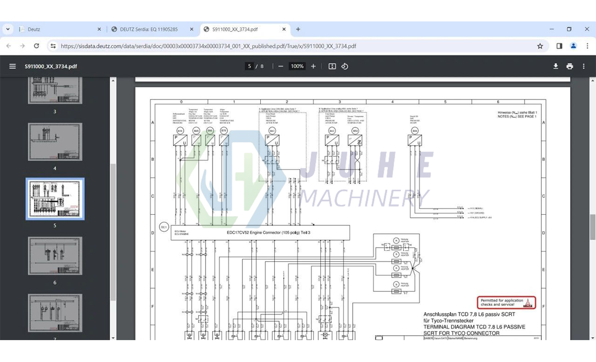Open a new tab with the plus button
The width and height of the screenshot is (596, 362).
(297, 29)
